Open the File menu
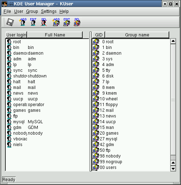This screenshot has height=185, width=181. pos(7,11)
